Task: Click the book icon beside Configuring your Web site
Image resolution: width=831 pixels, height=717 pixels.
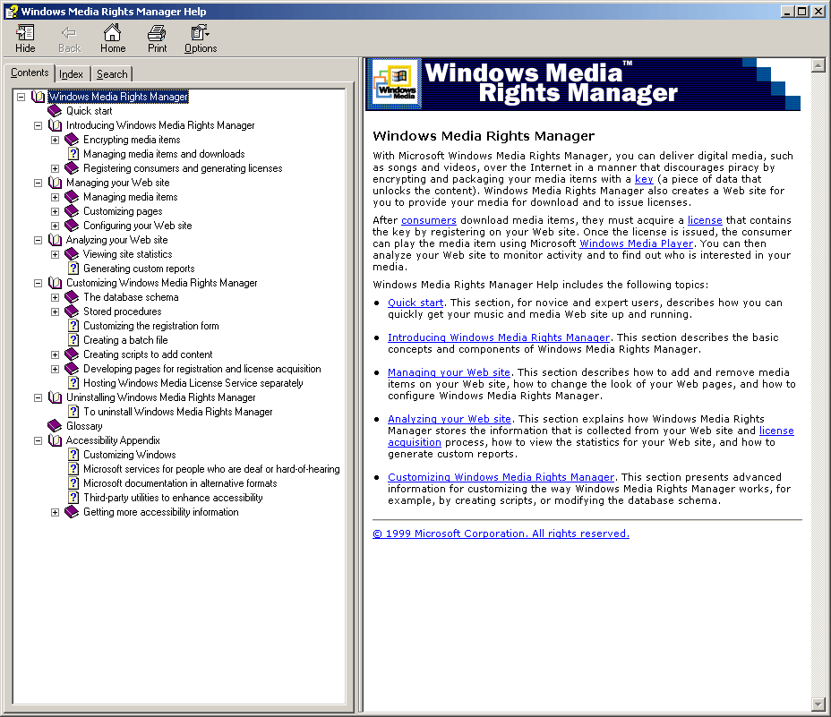Action: 72,226
